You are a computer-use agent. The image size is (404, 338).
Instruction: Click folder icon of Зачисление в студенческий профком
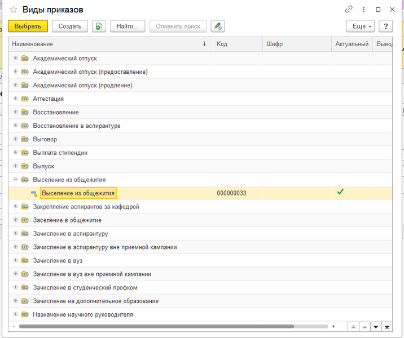click(25, 287)
